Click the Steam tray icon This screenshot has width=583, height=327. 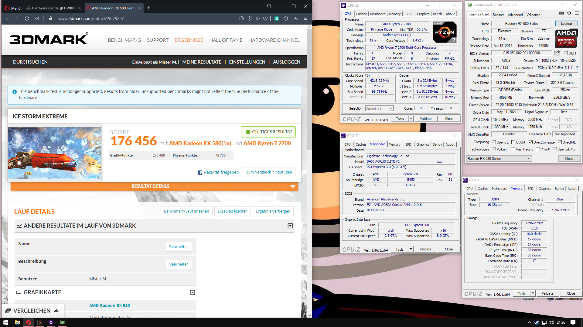click(x=537, y=322)
